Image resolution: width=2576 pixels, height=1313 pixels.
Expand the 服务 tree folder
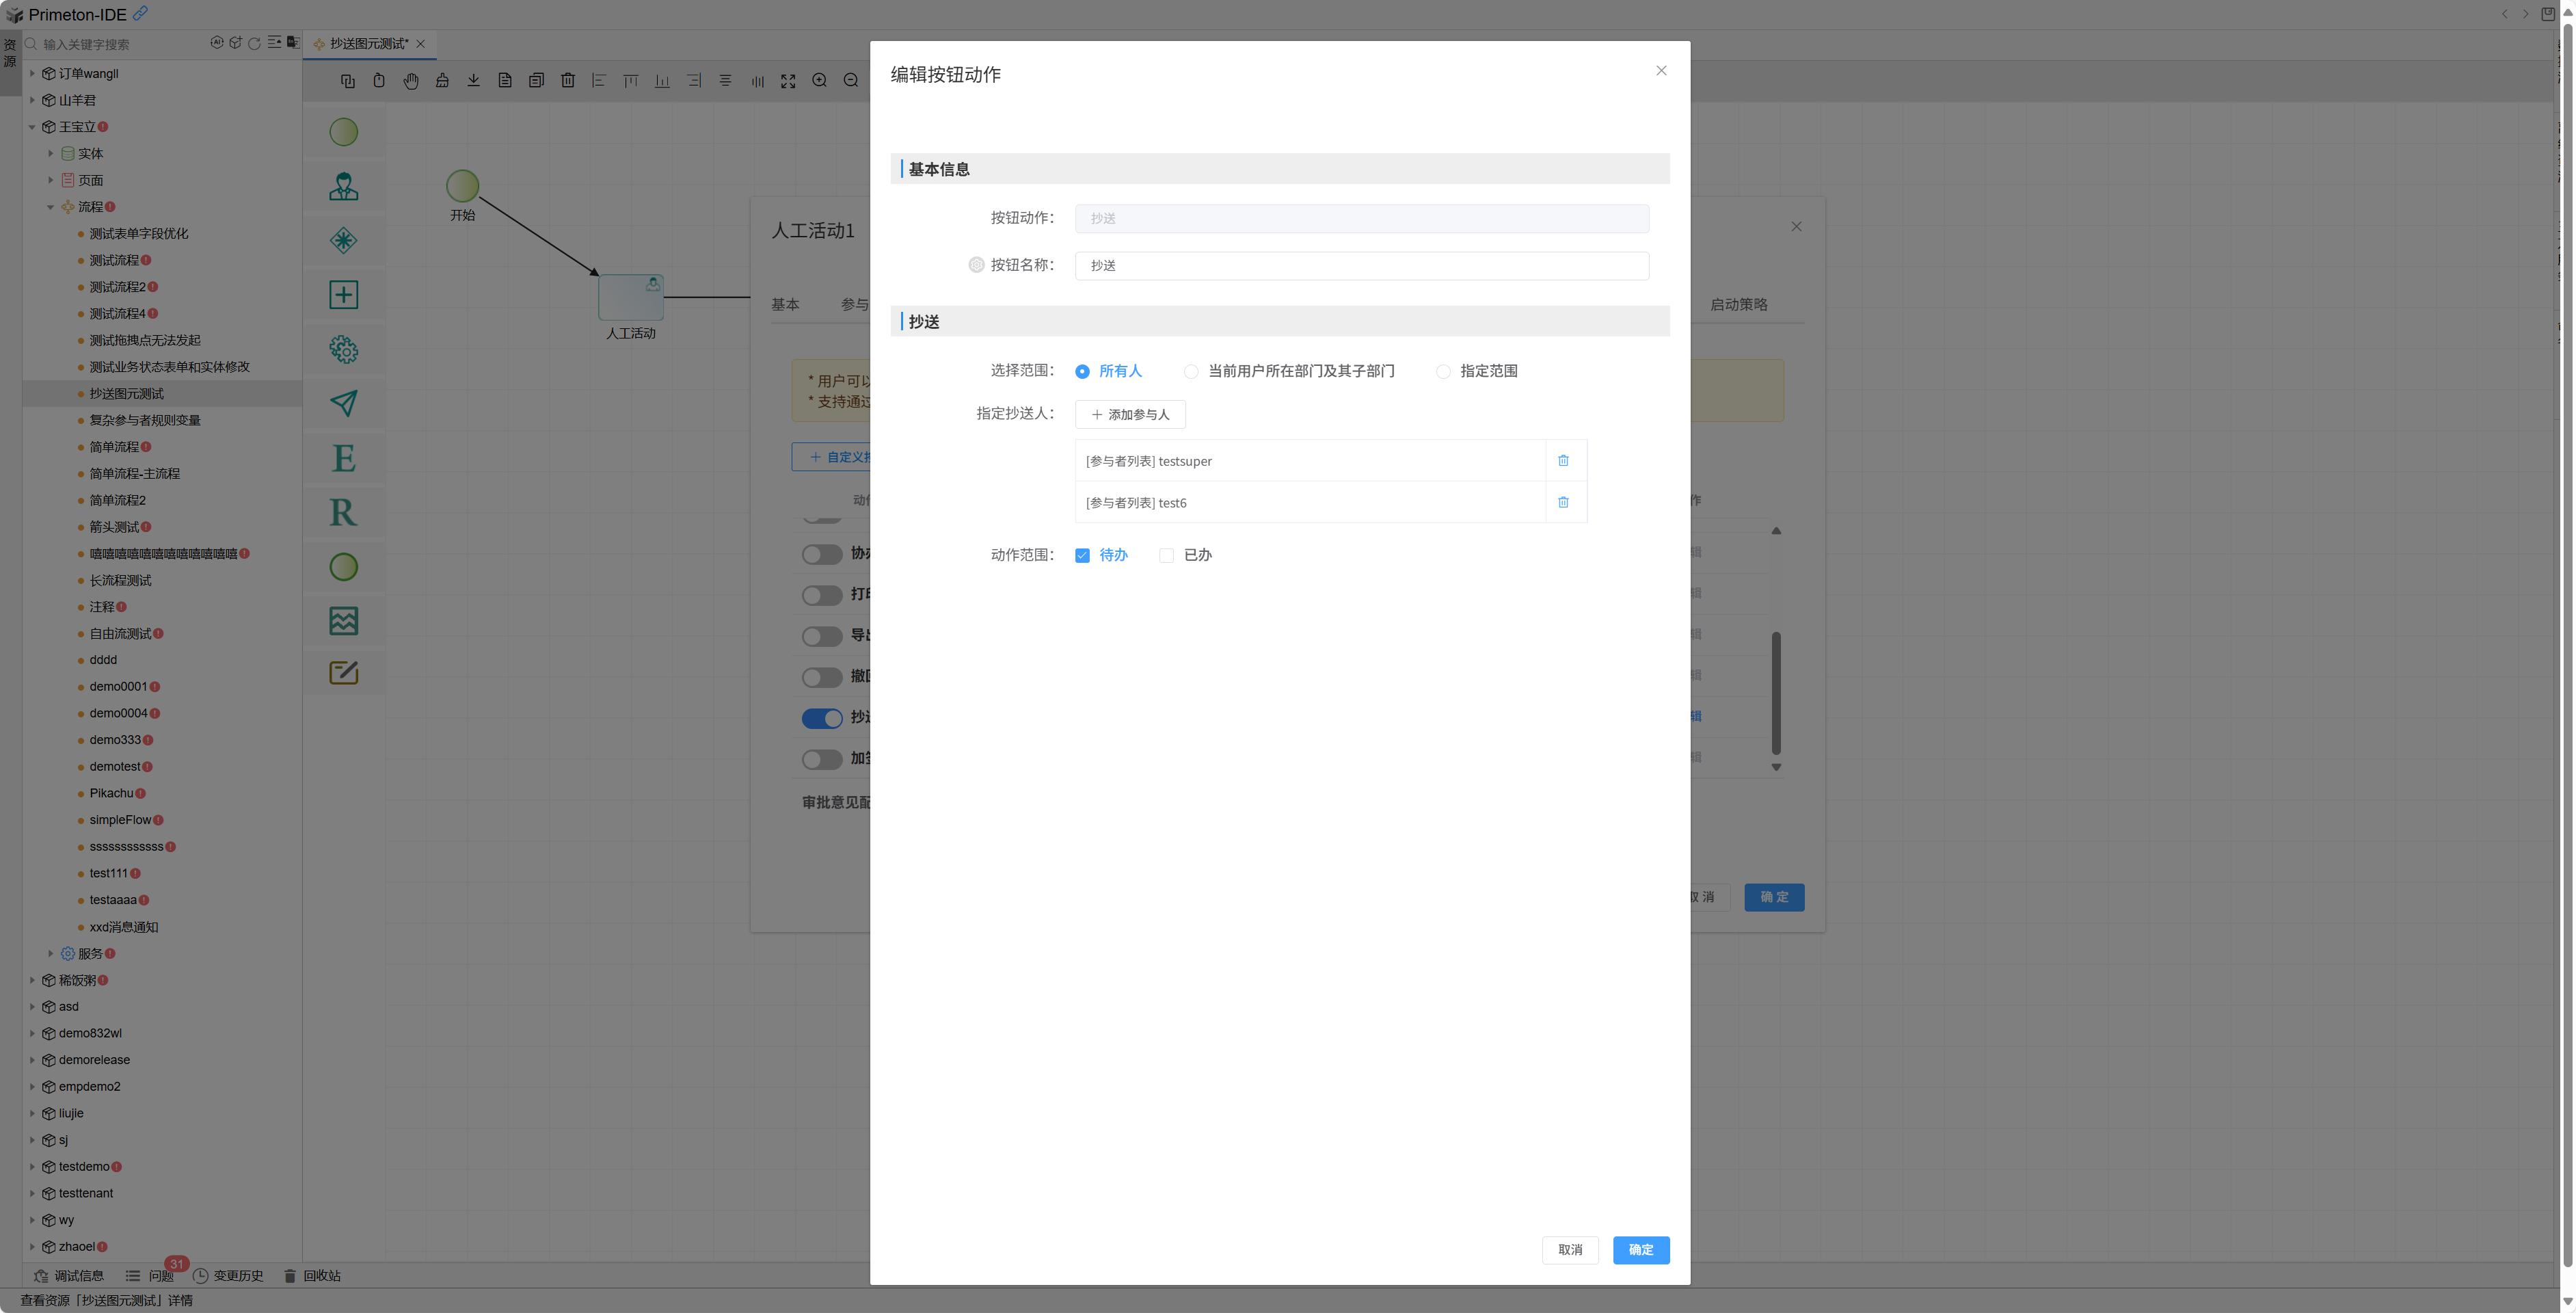51,954
